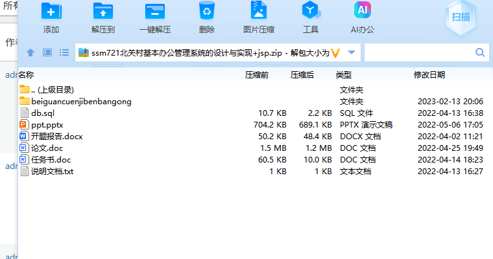The height and width of the screenshot is (259, 493).
Task: Select the ppt.pptx file
Action: pos(47,124)
